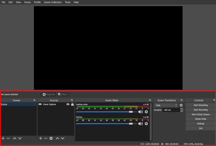This screenshot has width=216, height=146.
Task: Toggle lock on Game Capture source
Action: click(73, 104)
